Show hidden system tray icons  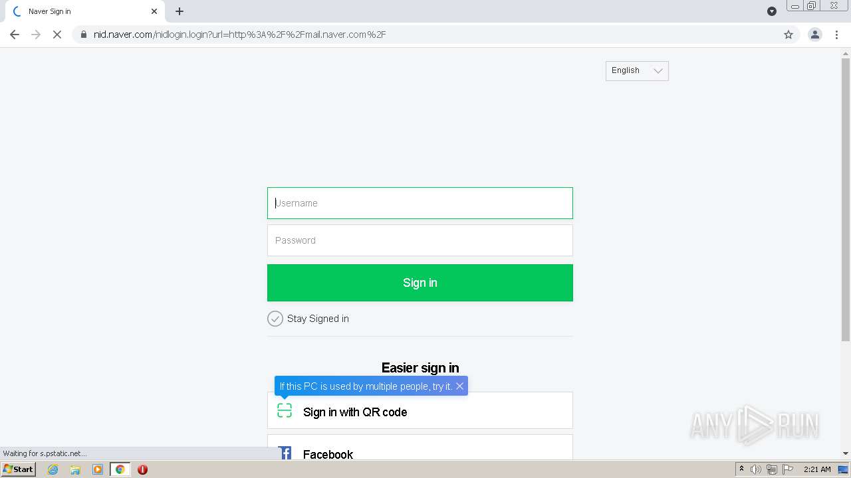pyautogui.click(x=742, y=469)
